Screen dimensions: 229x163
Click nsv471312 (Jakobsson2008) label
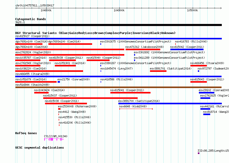pos(145,47)
